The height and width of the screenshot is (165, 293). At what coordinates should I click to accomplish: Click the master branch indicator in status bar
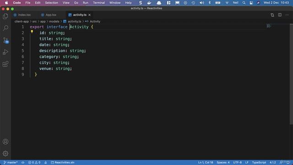pyautogui.click(x=11, y=162)
